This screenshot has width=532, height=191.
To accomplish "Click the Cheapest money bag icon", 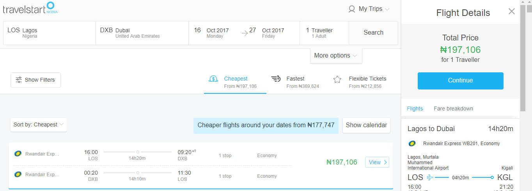I will 213,79.
